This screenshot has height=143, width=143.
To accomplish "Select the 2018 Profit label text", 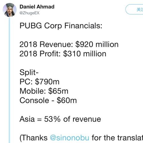I will pyautogui.click(x=40, y=54).
